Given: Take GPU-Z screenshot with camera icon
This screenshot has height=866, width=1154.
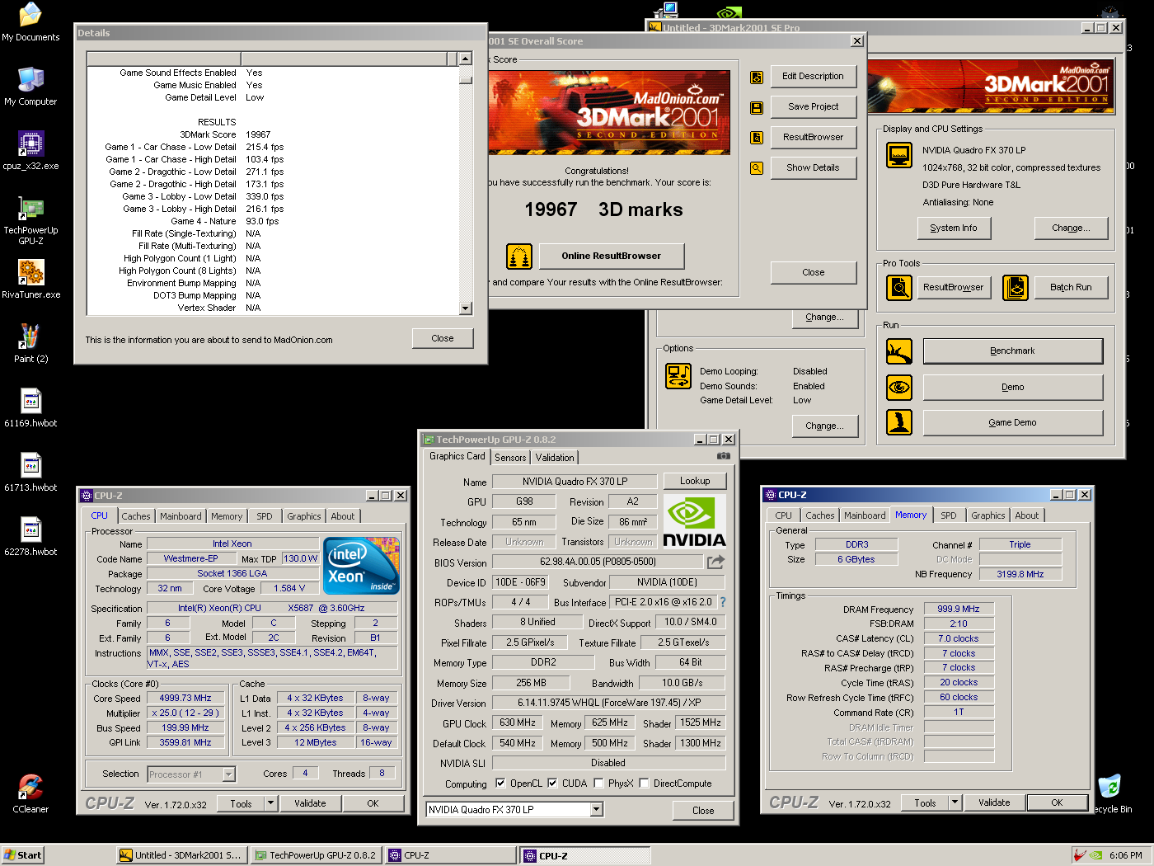Looking at the screenshot, I should [723, 455].
